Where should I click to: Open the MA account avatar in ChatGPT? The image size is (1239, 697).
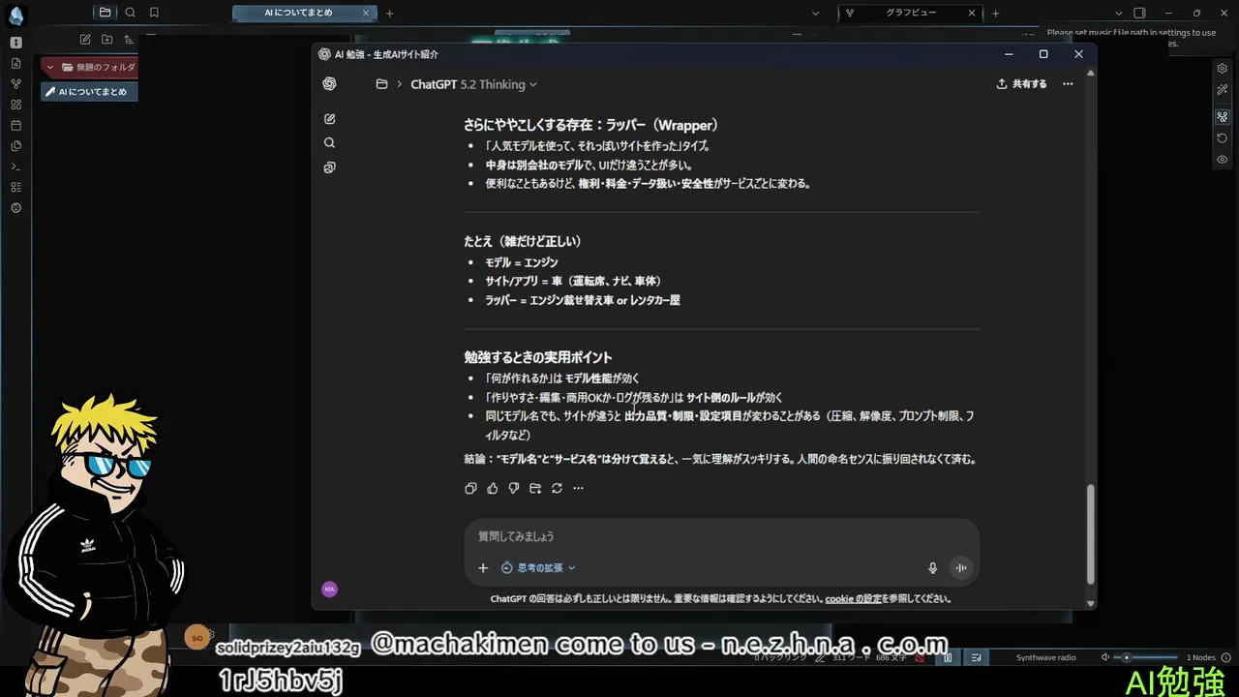coord(329,589)
